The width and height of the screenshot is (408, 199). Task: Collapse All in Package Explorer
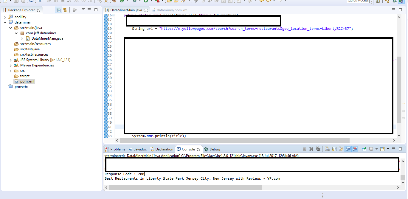pos(58,10)
